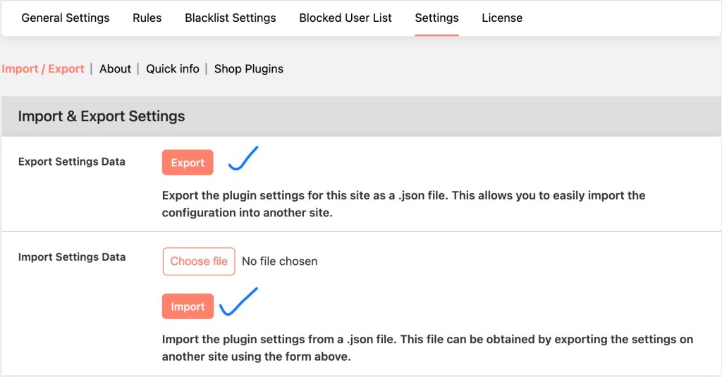The height and width of the screenshot is (377, 722).
Task: Click the Import & Export Settings header
Action: tap(102, 116)
